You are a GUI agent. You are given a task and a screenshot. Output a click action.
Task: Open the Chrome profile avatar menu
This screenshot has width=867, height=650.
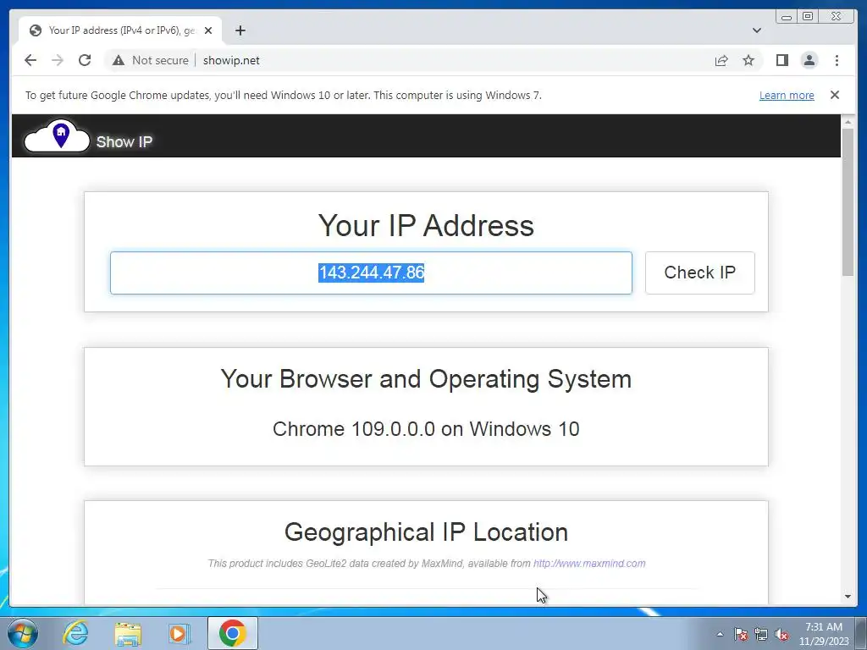(809, 60)
